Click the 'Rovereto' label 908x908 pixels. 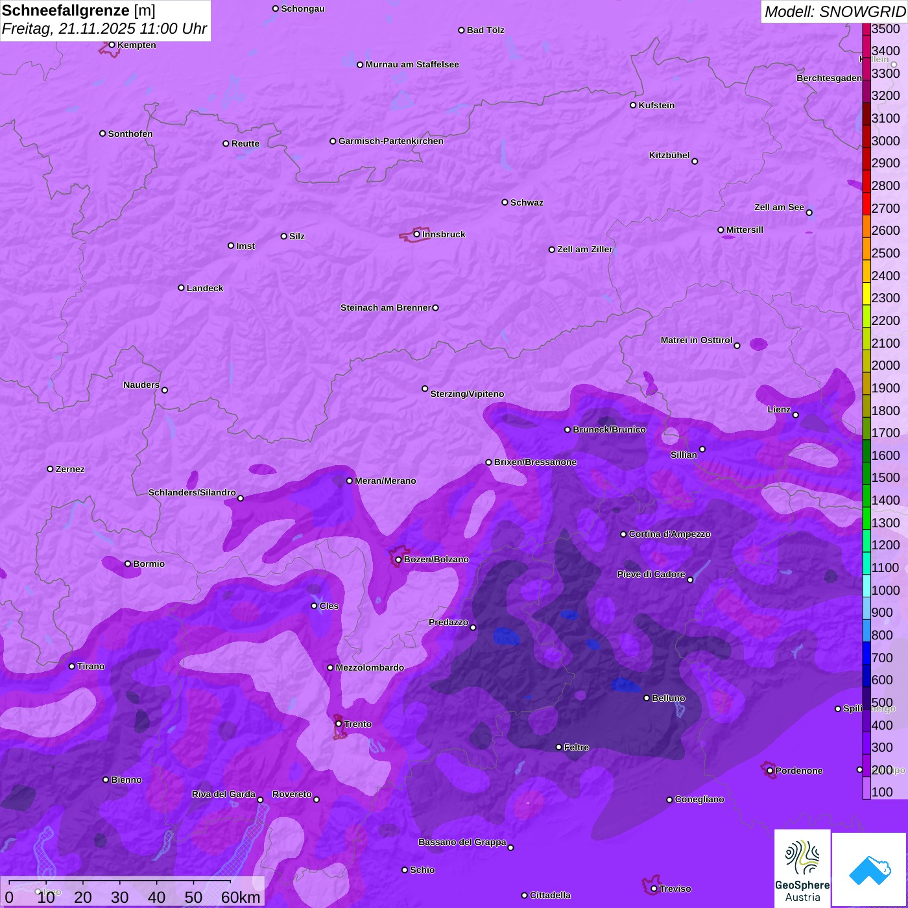[x=292, y=794]
